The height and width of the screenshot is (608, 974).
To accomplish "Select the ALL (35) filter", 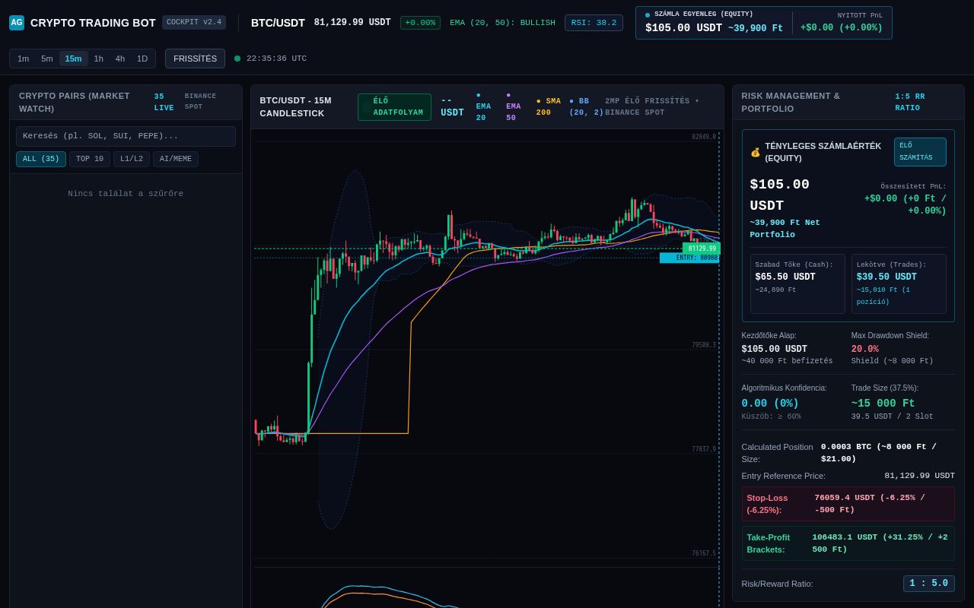I will (41, 159).
